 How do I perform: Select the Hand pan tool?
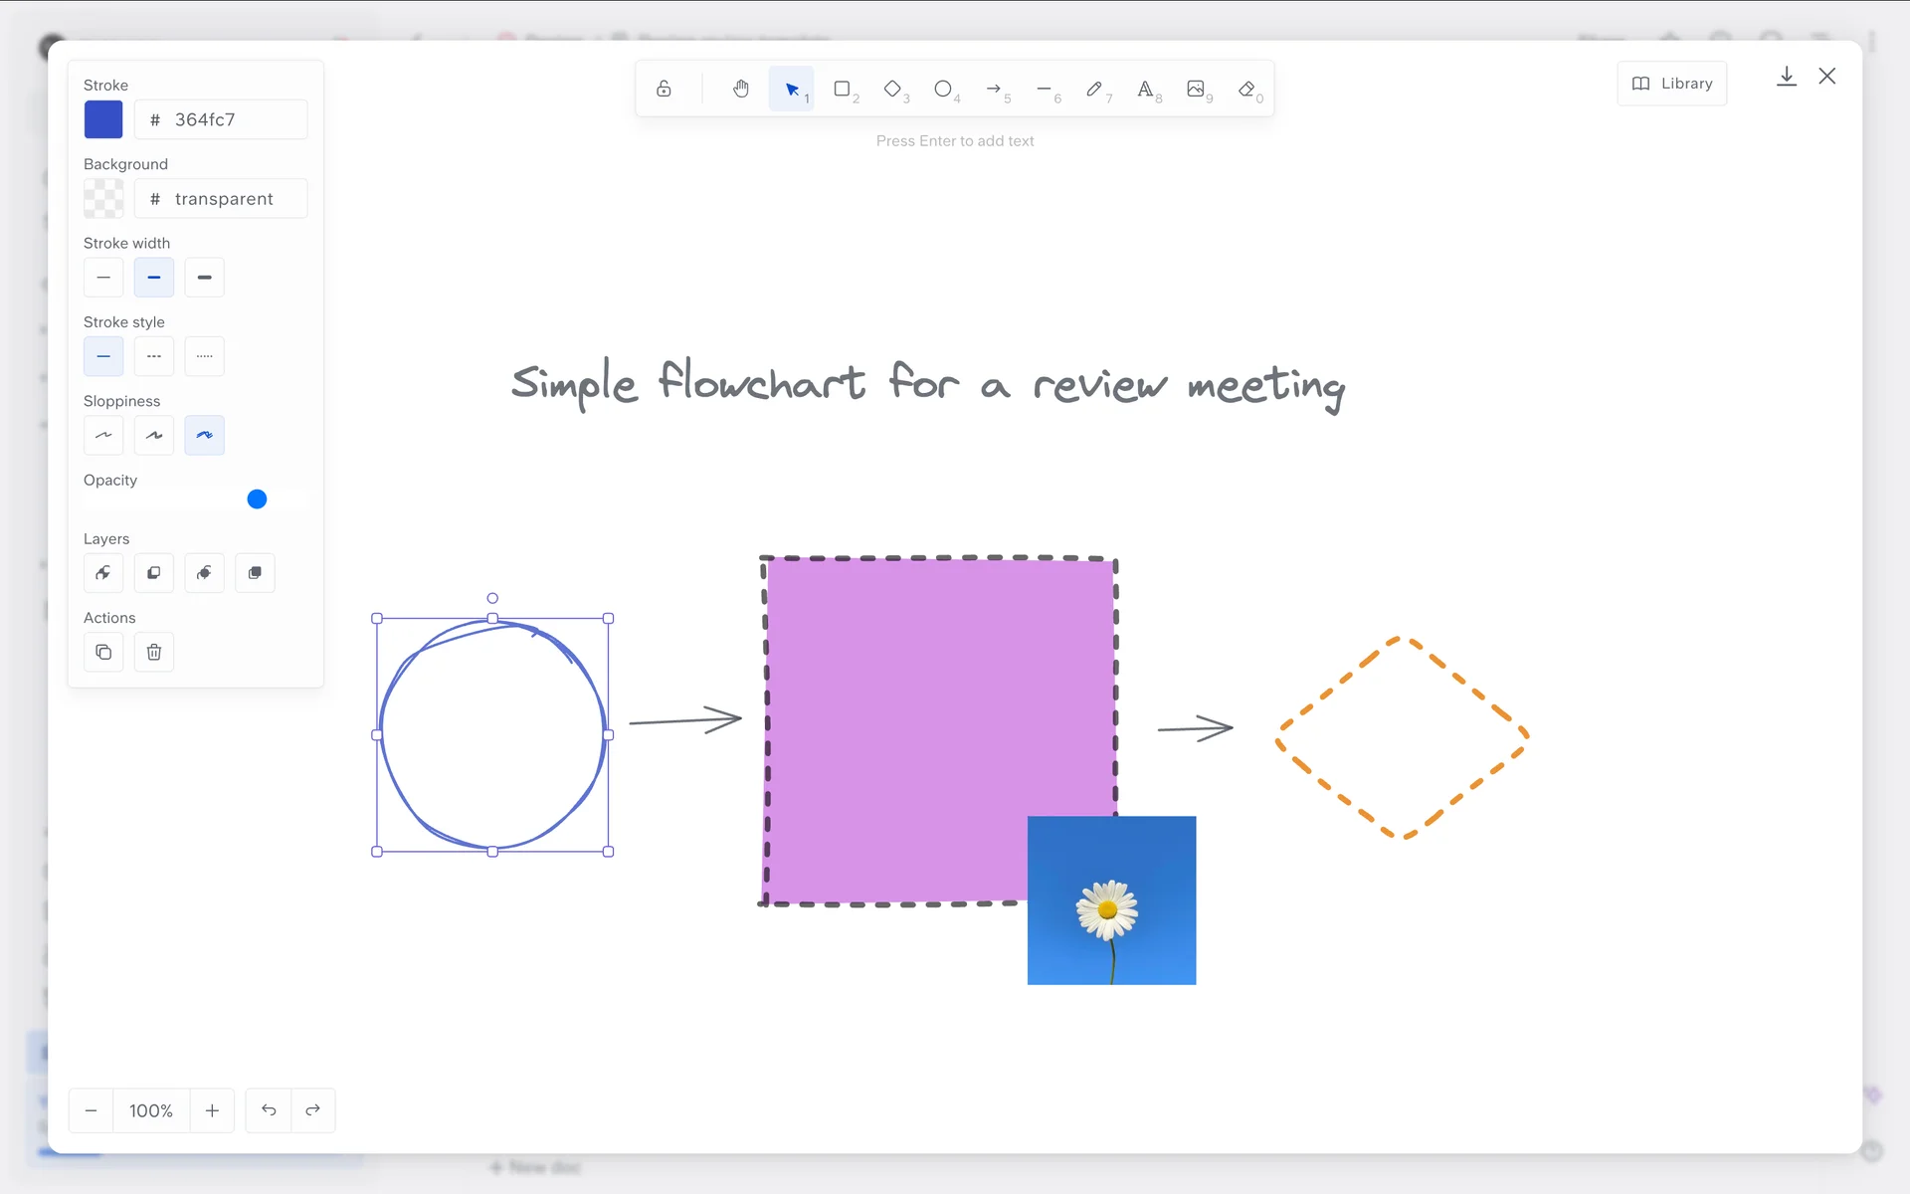(x=741, y=89)
